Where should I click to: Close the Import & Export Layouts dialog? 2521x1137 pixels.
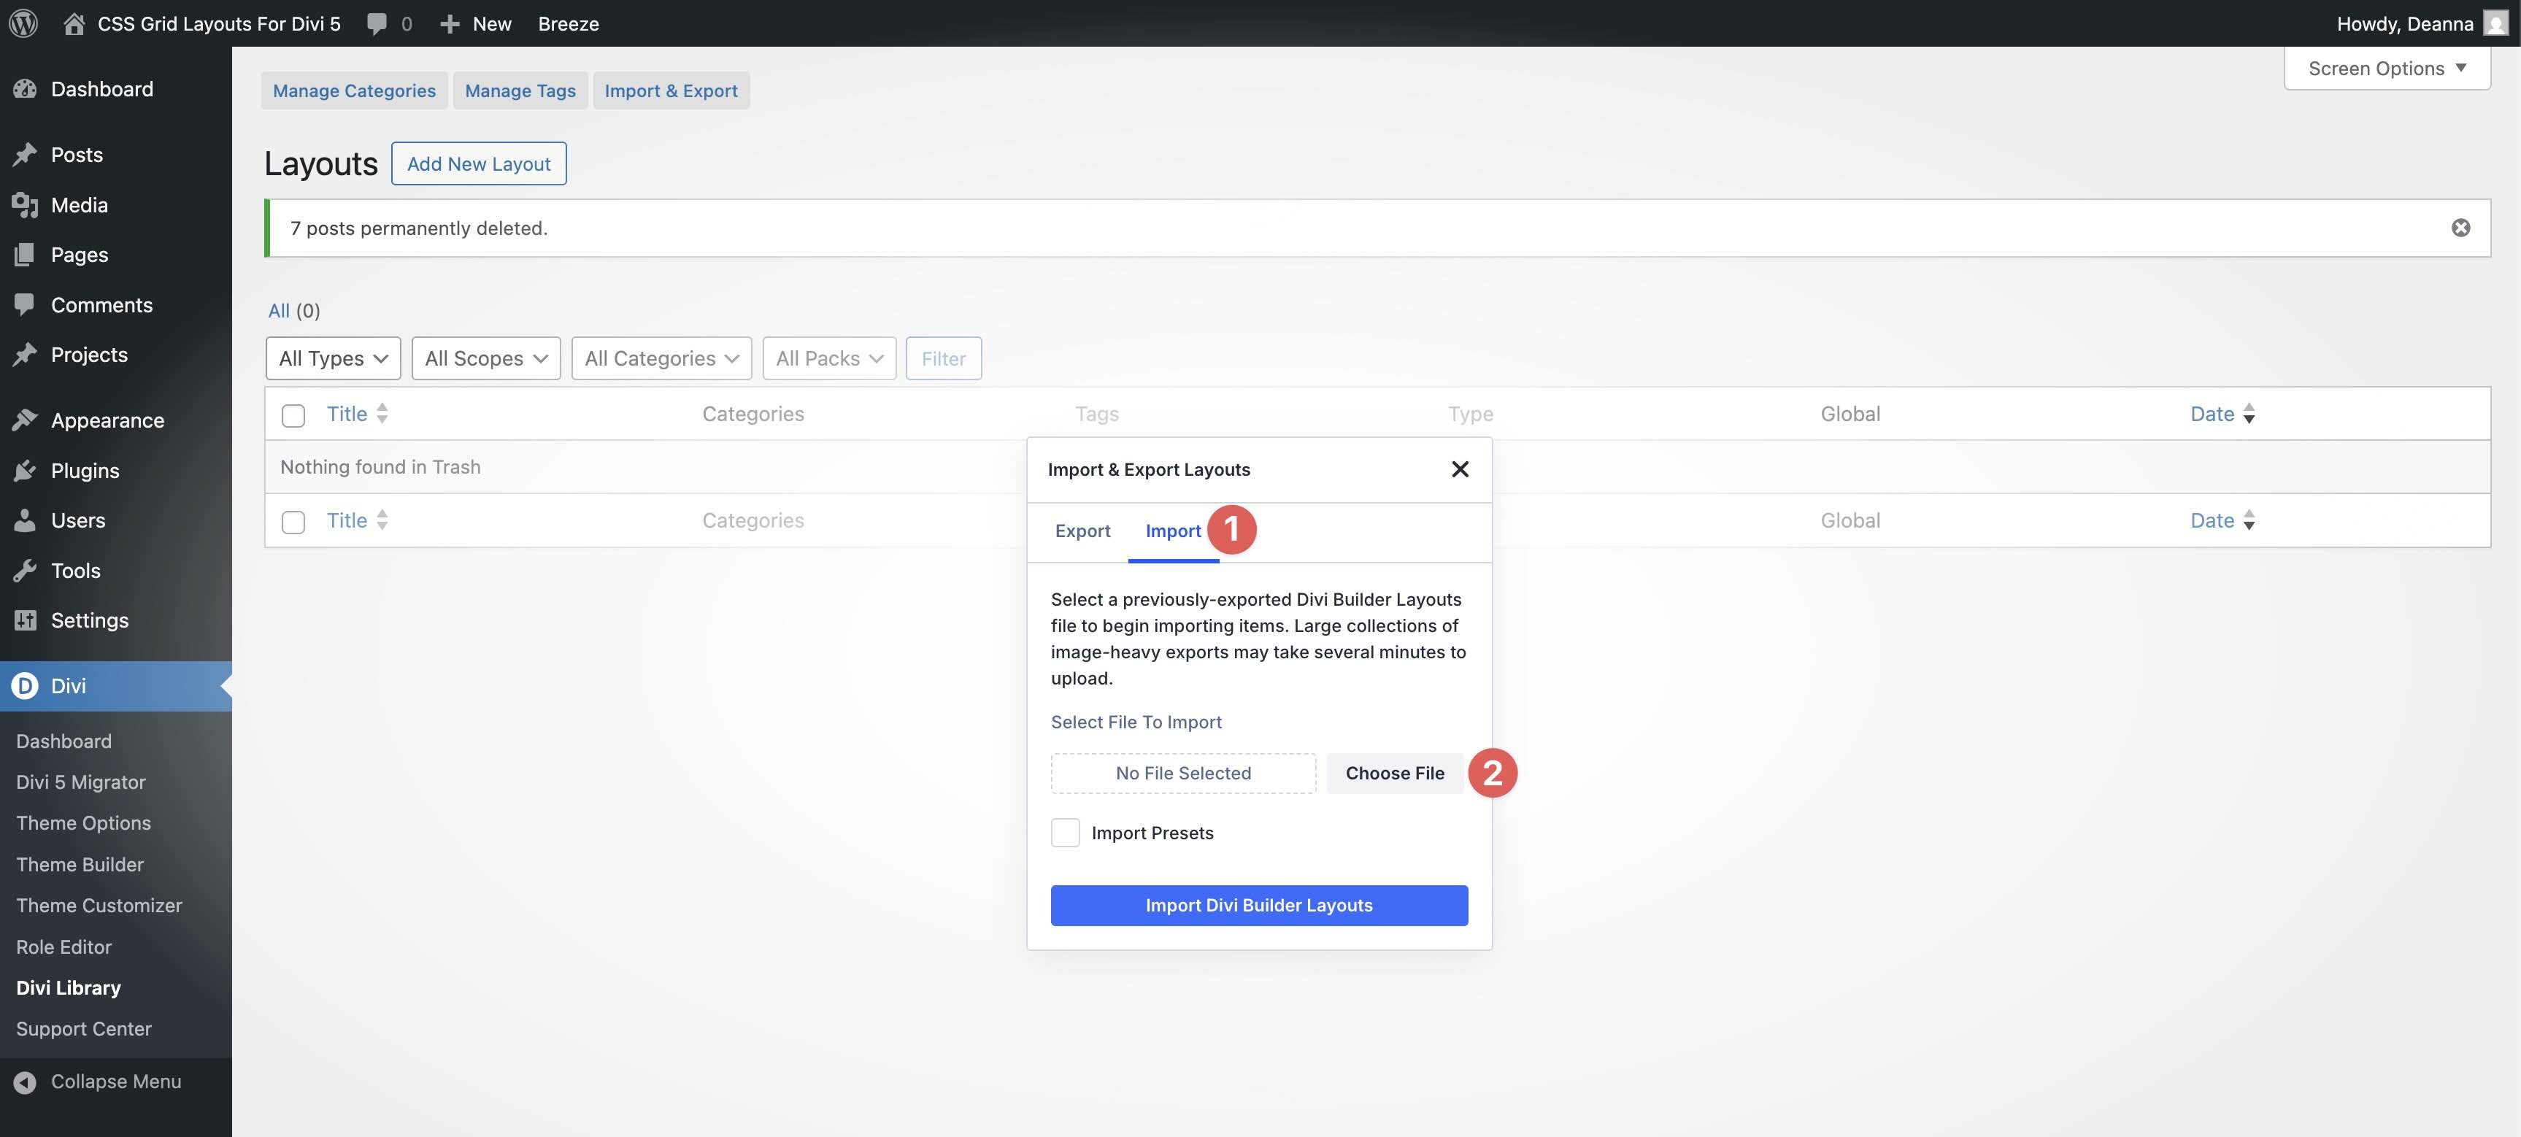click(1460, 469)
